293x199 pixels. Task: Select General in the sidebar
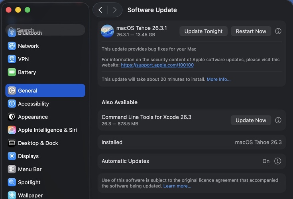point(45,90)
